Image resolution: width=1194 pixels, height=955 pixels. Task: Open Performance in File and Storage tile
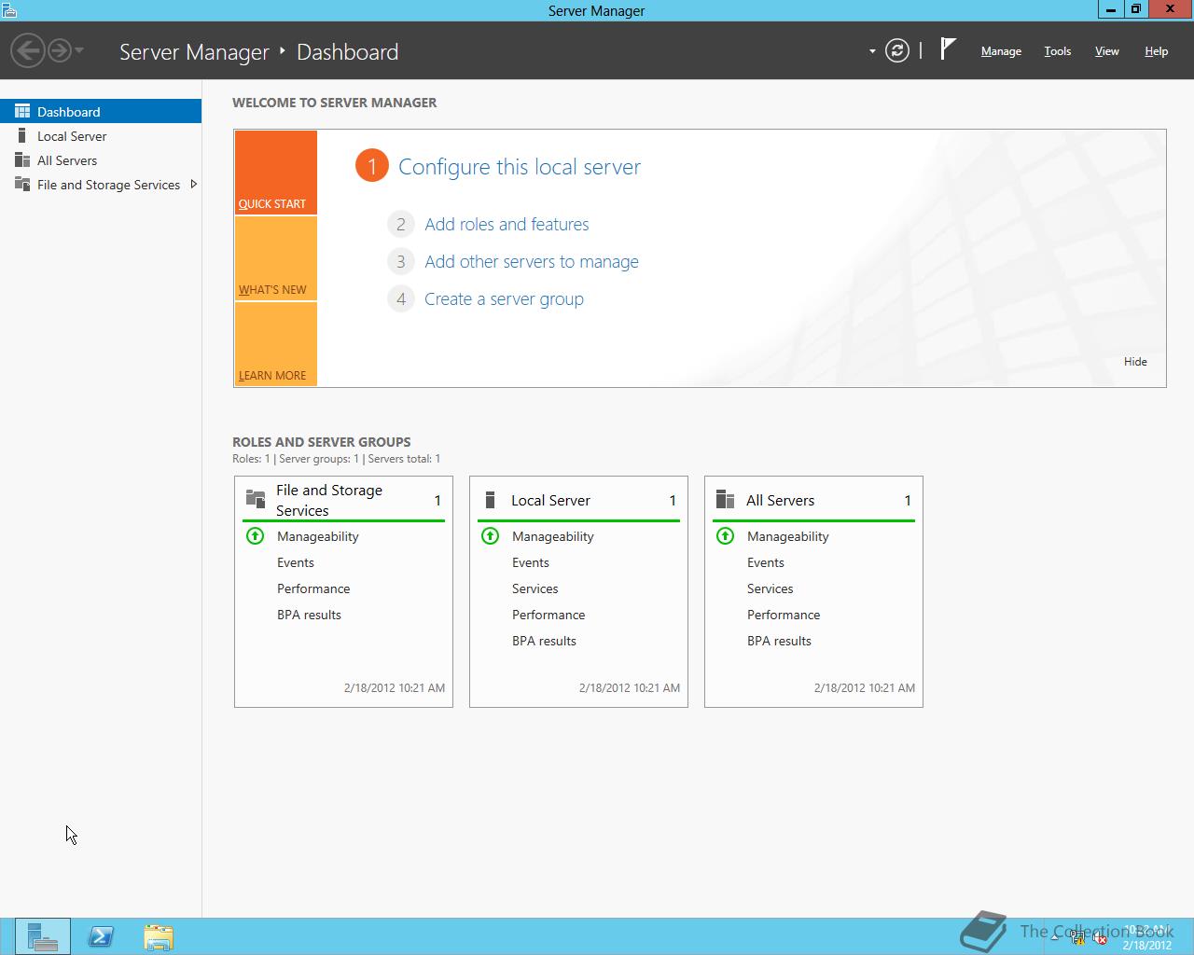click(313, 588)
